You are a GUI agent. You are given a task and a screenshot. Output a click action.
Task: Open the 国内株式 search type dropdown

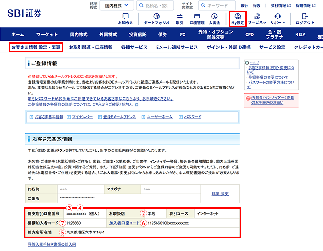pos(117,5)
